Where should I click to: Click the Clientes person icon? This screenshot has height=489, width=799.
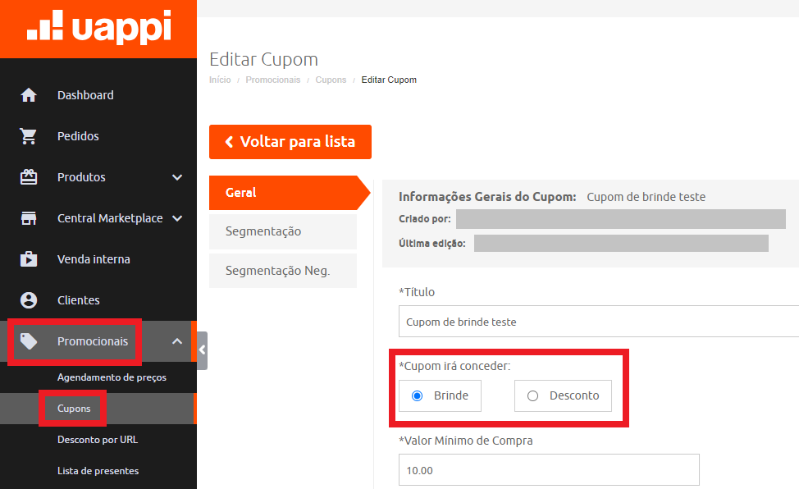click(29, 299)
